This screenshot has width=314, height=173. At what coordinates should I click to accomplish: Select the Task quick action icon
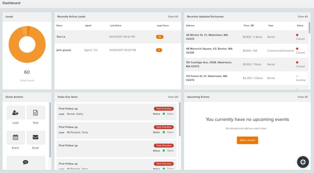click(36, 112)
